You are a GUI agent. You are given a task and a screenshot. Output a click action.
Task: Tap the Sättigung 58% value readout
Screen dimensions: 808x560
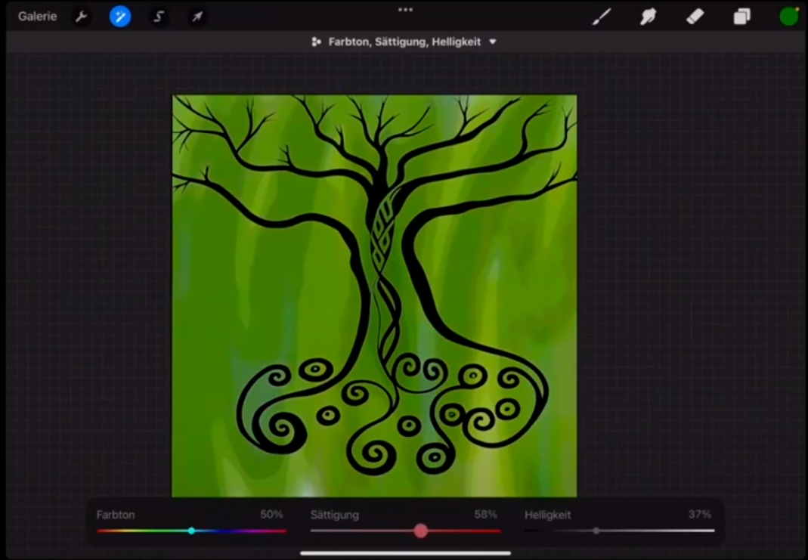coord(485,515)
